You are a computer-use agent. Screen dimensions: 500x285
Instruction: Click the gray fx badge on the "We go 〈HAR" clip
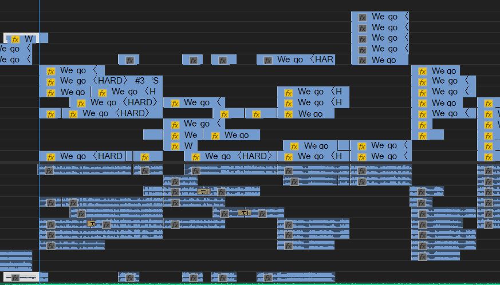coord(268,60)
